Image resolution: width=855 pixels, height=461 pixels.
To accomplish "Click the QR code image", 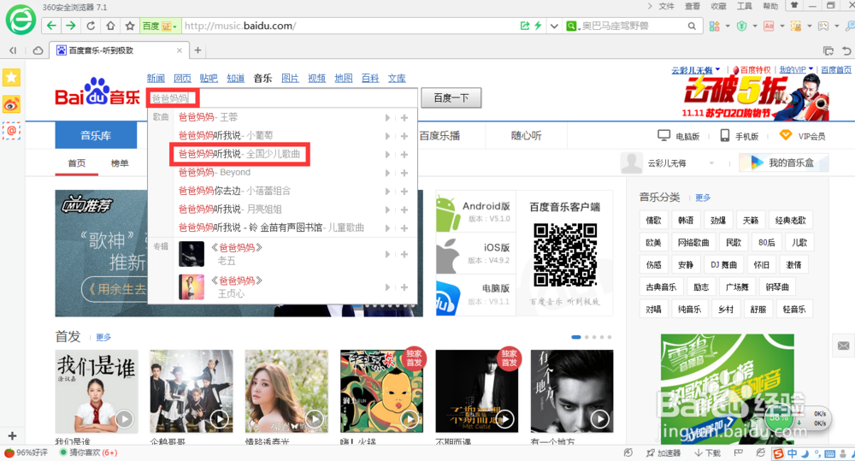I will coord(565,254).
